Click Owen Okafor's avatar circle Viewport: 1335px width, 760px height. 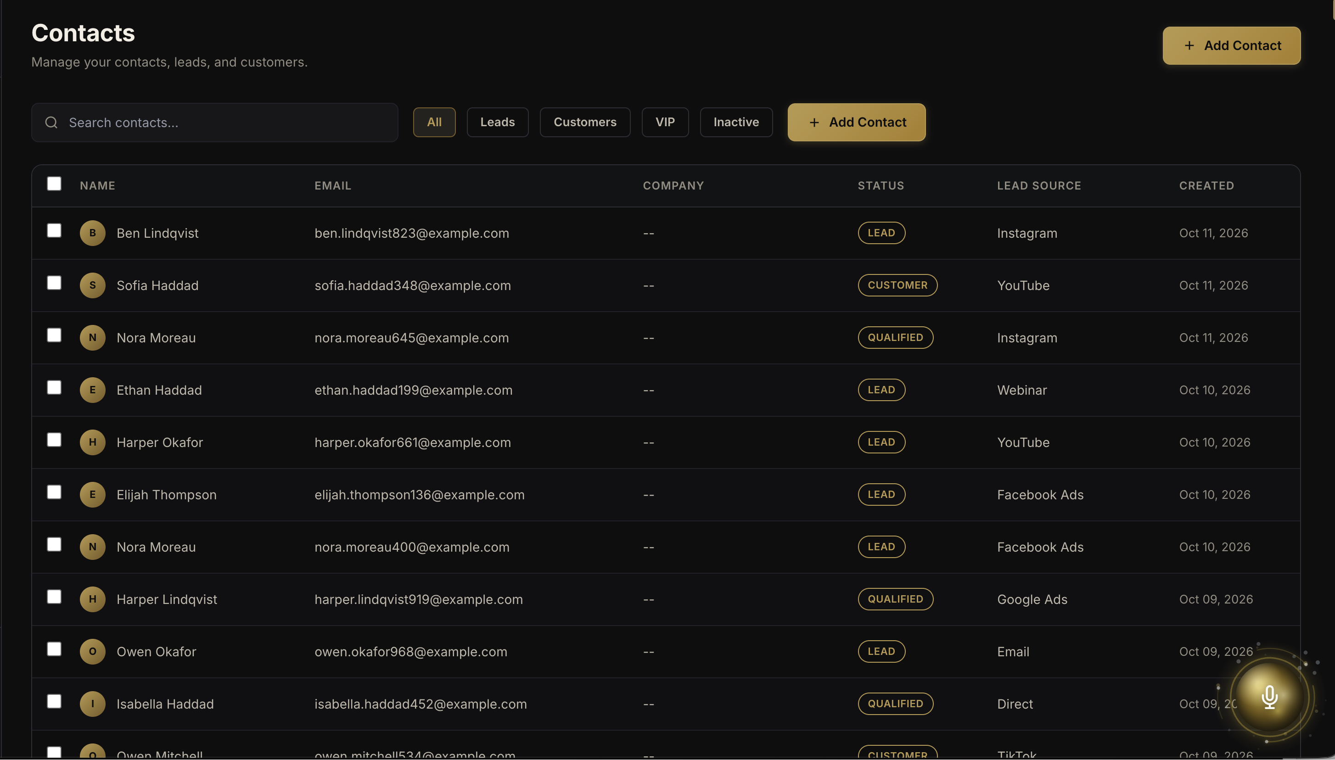coord(92,651)
